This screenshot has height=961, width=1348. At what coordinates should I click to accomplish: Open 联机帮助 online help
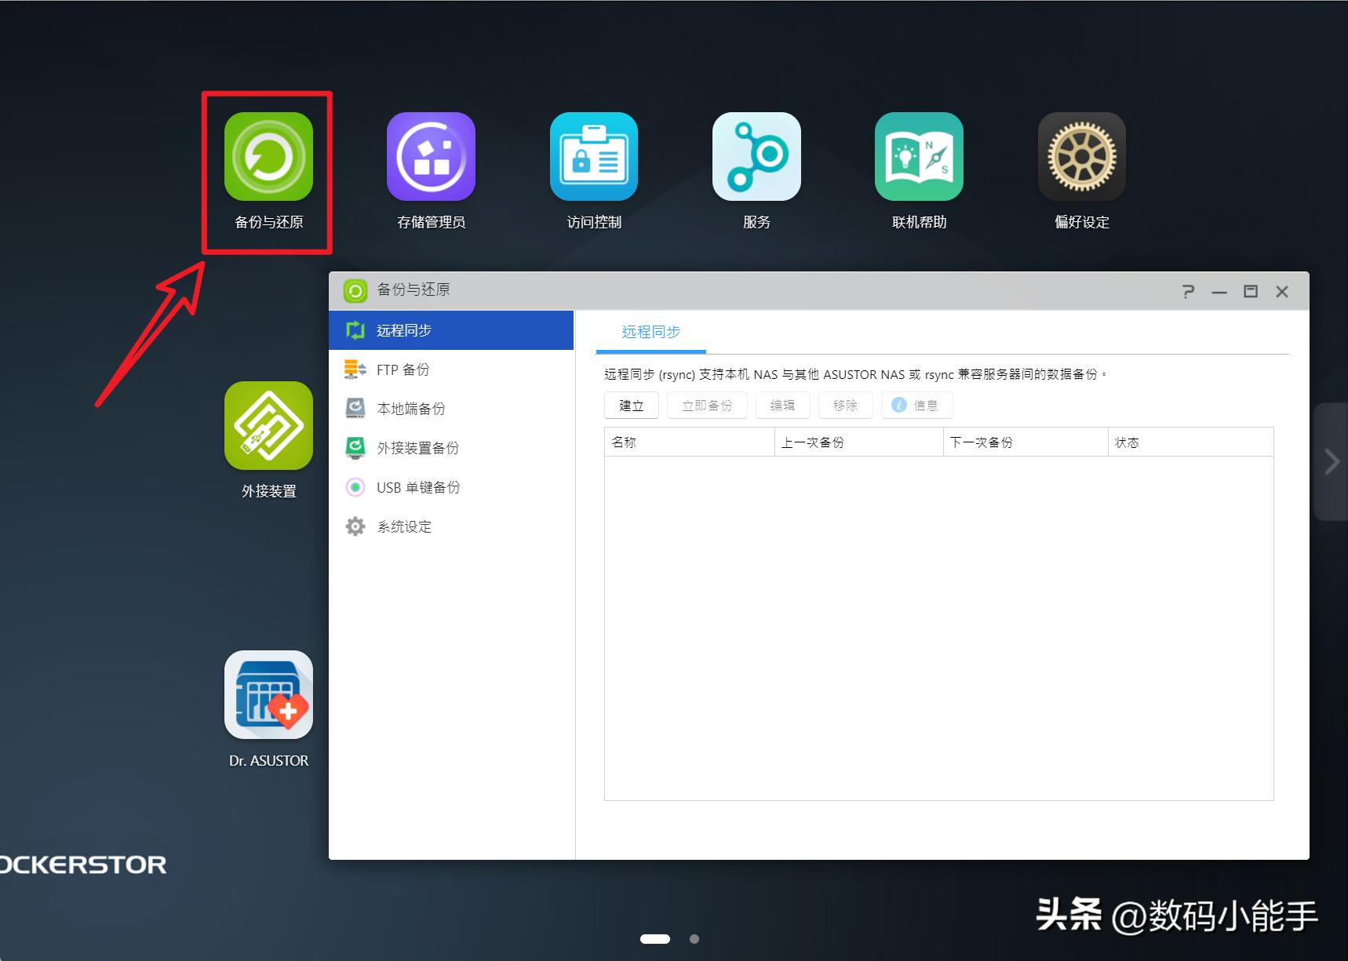[x=919, y=155]
